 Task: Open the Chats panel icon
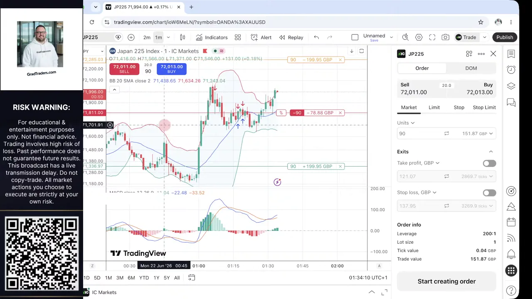[511, 102]
